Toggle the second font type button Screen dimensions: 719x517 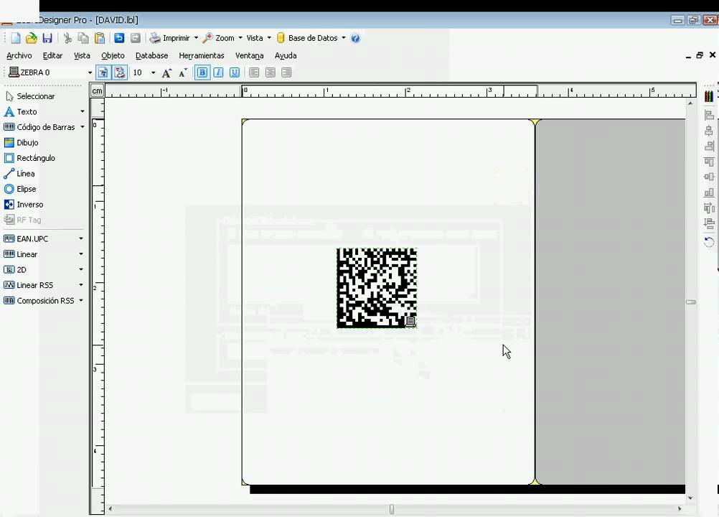pyautogui.click(x=120, y=73)
